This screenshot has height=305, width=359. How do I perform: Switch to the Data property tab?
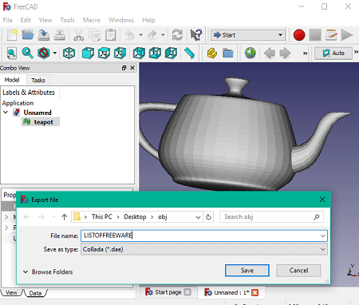(35, 293)
